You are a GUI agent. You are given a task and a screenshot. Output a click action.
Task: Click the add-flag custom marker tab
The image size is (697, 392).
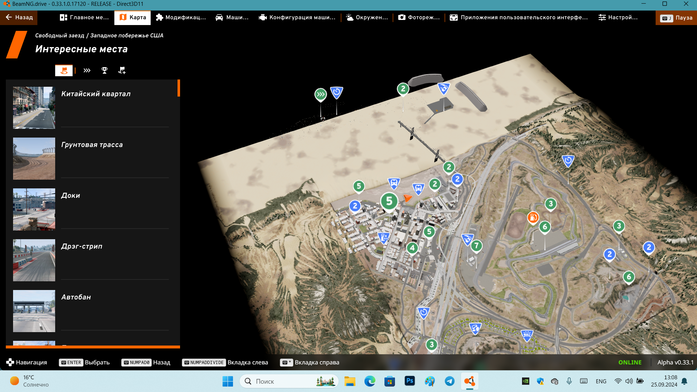pyautogui.click(x=122, y=70)
